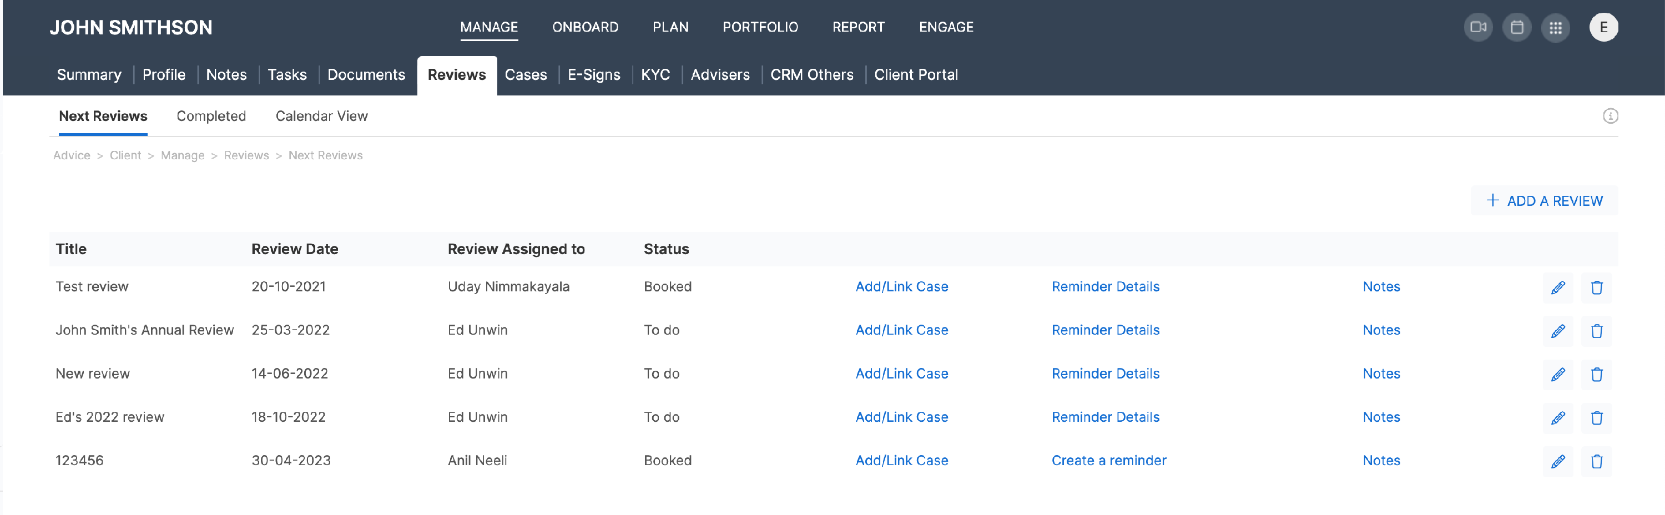The image size is (1665, 515).
Task: Click the Reviews breadcrumb
Action: coord(246,156)
